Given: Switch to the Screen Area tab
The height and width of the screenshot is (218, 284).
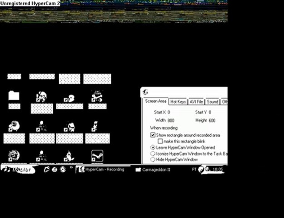Looking at the screenshot, I should (155, 101).
